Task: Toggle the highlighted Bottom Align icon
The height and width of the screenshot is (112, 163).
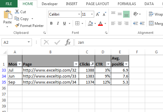Action: point(126,14)
